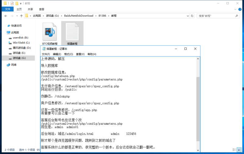Select 网络 in navigation pane
The image size is (244, 154).
click(14, 65)
